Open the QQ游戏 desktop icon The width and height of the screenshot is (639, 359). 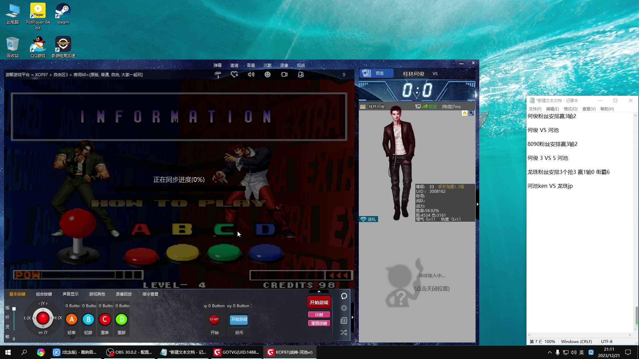38,47
